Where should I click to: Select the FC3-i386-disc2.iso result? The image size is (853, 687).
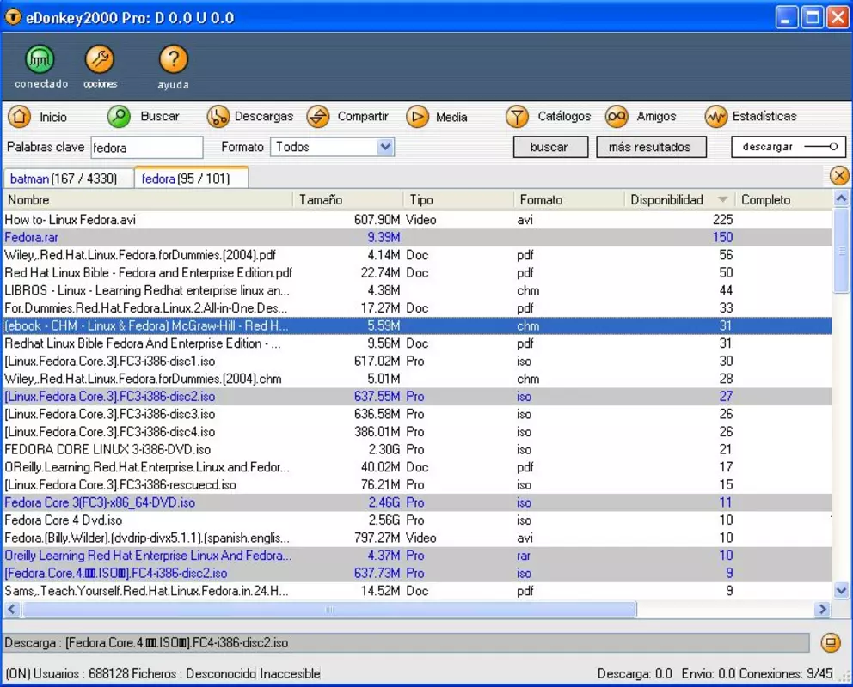418,396
